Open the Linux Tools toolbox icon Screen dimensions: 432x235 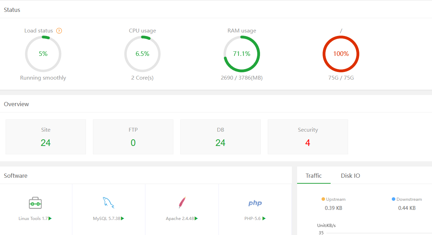[35, 203]
